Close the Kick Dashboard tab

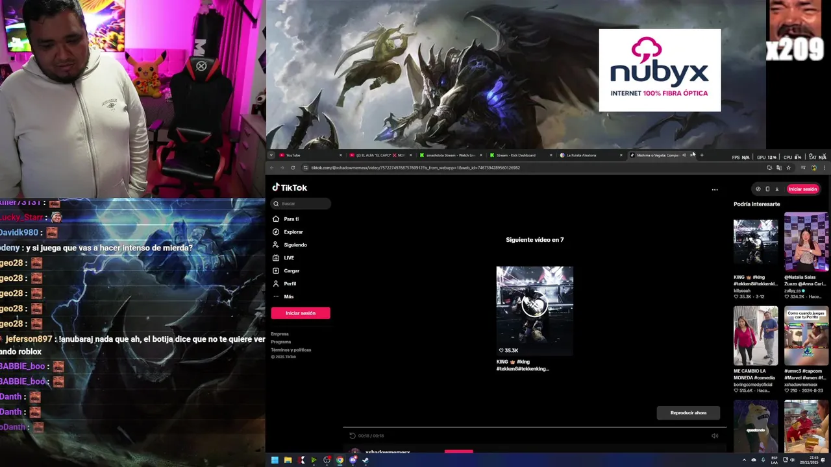tap(551, 156)
